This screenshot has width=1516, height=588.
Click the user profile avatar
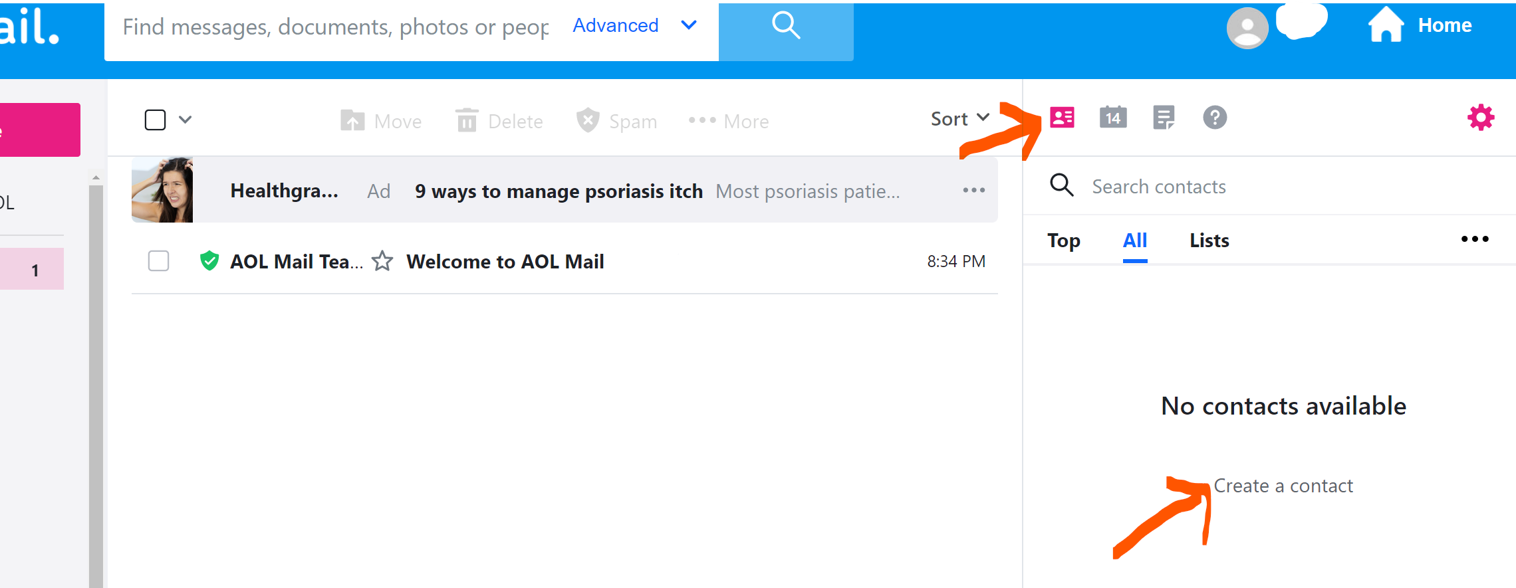click(1247, 28)
